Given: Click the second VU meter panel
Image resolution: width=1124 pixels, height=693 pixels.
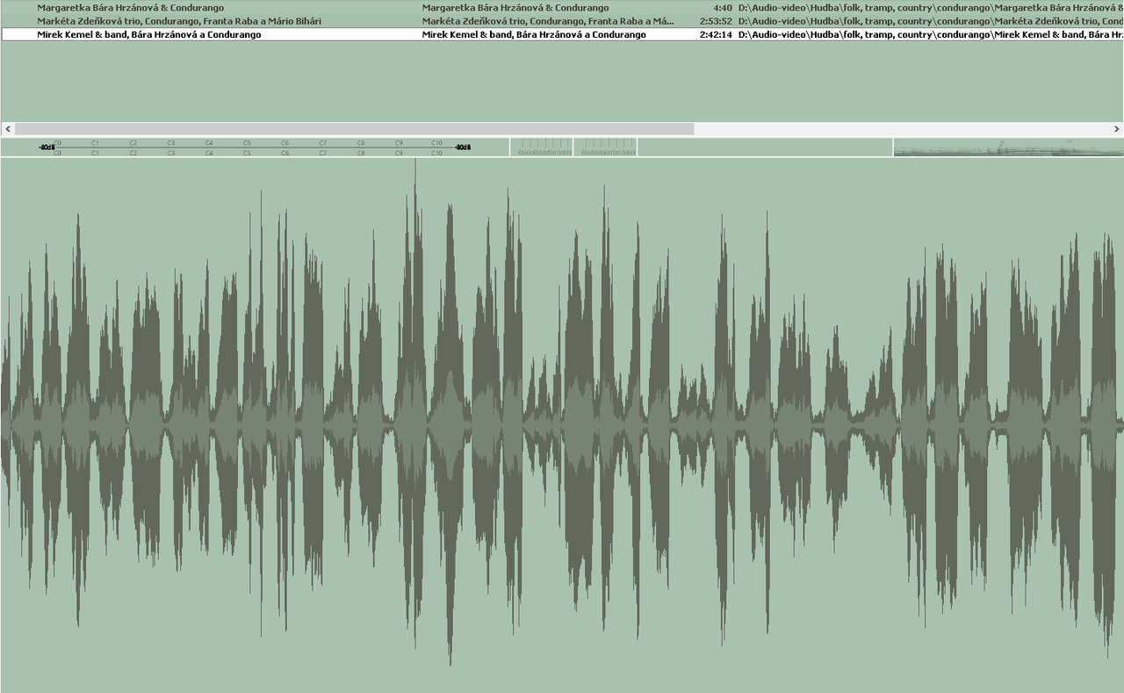Looking at the screenshot, I should click(606, 147).
